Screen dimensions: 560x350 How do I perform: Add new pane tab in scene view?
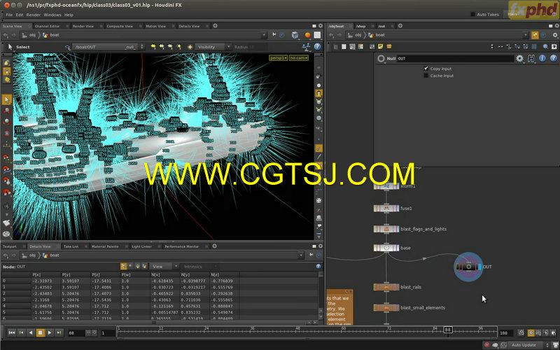[x=215, y=26]
